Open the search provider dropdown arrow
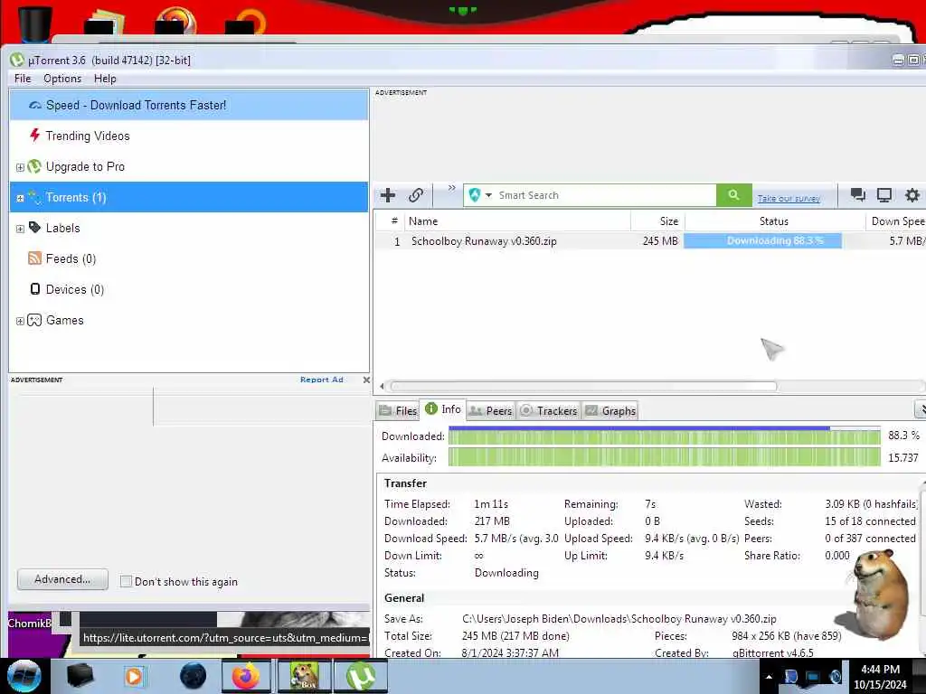926x694 pixels. coord(488,195)
